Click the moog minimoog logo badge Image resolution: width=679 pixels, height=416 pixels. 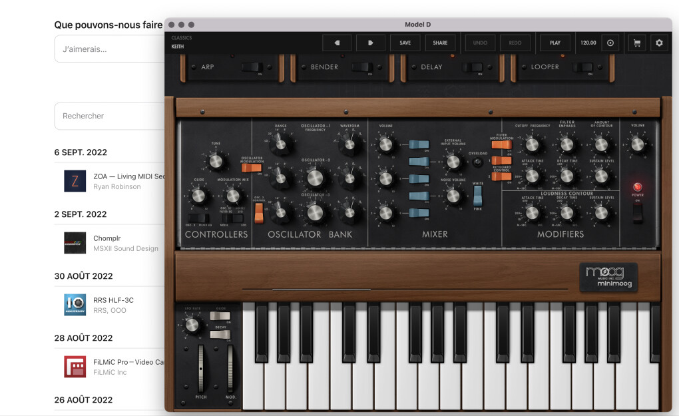[x=608, y=277]
